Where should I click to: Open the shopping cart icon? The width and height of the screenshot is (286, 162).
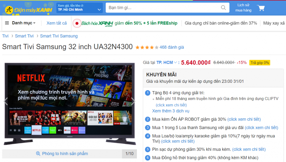coord(261,8)
